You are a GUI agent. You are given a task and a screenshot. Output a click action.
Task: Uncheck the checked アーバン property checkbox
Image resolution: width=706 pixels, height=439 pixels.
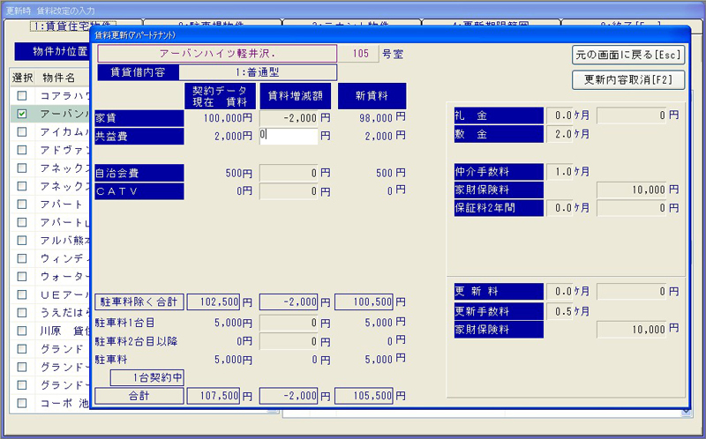pos(22,114)
